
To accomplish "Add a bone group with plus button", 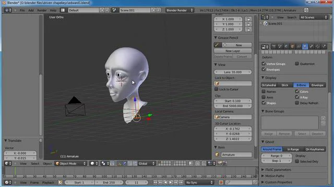I will click(323, 118).
